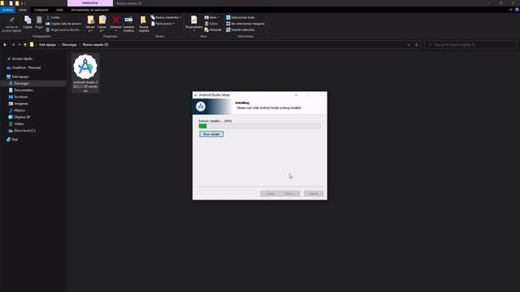Screen dimensions: 520x292
Task: Collapse the ribbon with the top-right chevron
Action: [x=511, y=10]
